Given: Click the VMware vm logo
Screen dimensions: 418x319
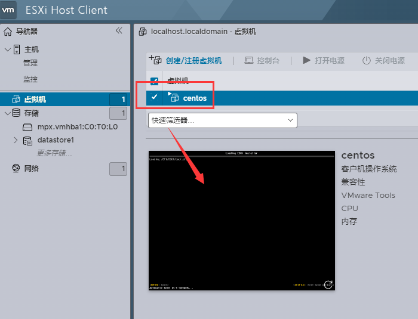Looking at the screenshot, I should point(8,10).
